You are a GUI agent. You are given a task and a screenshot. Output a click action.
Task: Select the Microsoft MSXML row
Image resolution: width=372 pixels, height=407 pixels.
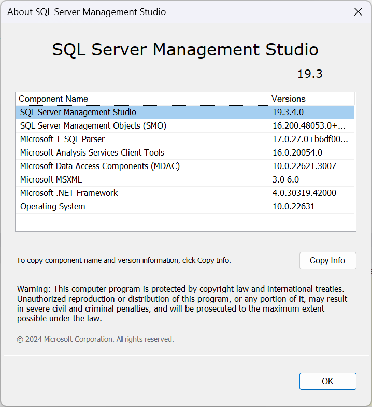point(184,179)
